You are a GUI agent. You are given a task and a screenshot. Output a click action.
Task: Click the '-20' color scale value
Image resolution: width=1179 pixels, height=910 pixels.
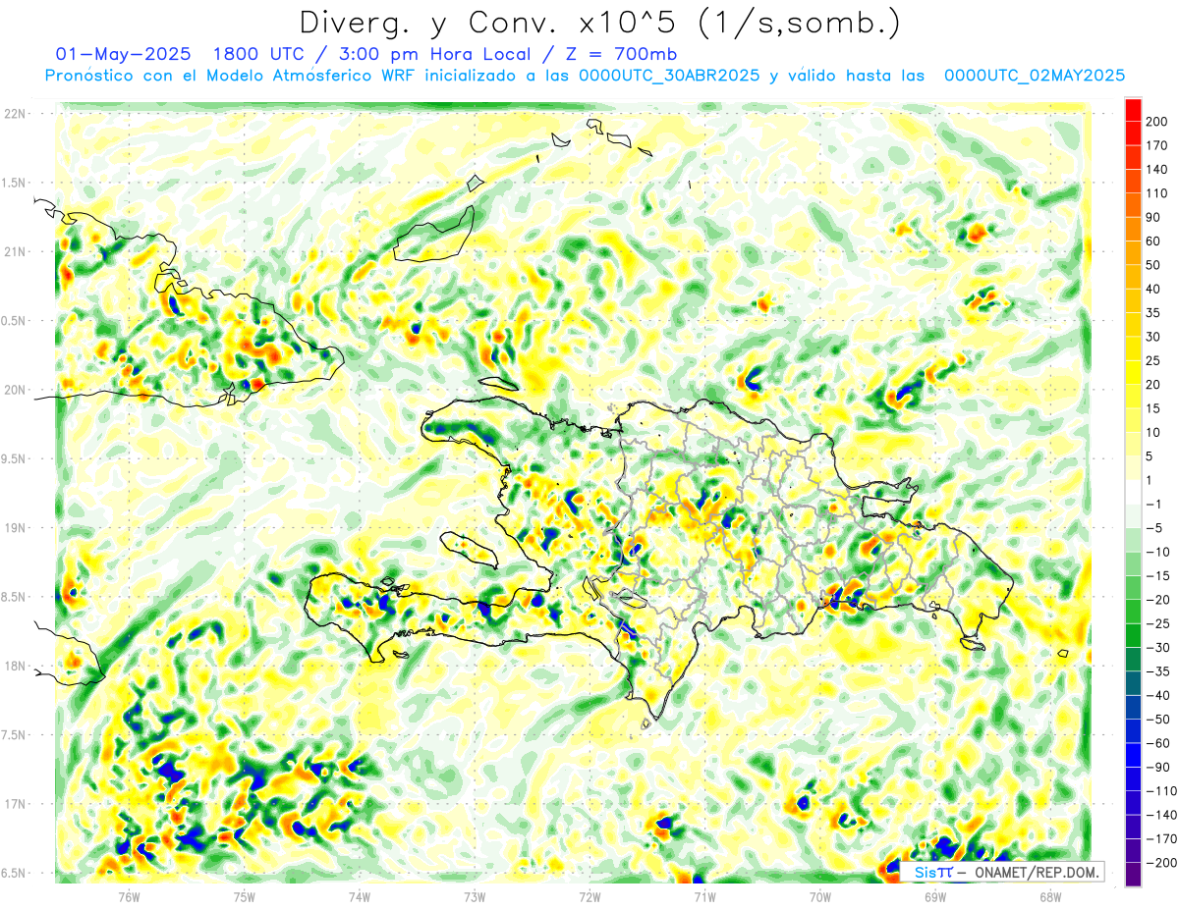coord(1159,600)
